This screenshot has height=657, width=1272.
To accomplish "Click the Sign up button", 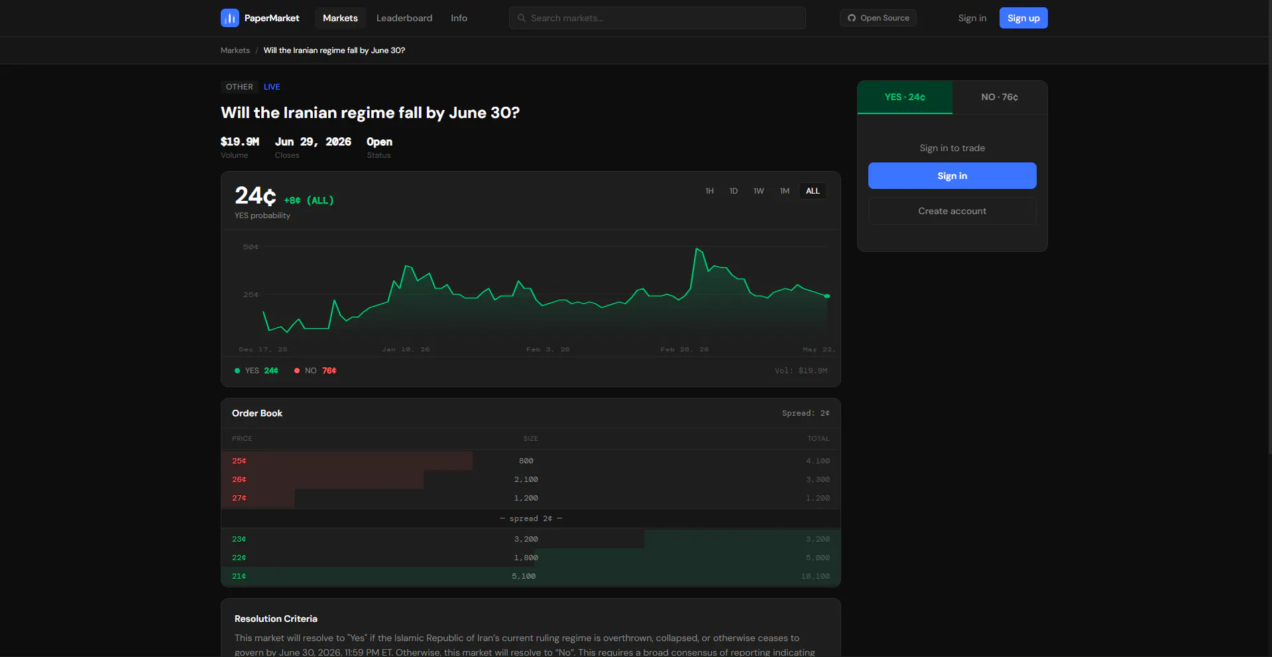I will (x=1023, y=18).
